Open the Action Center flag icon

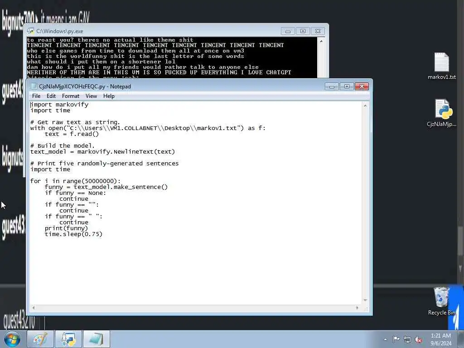pyautogui.click(x=396, y=339)
